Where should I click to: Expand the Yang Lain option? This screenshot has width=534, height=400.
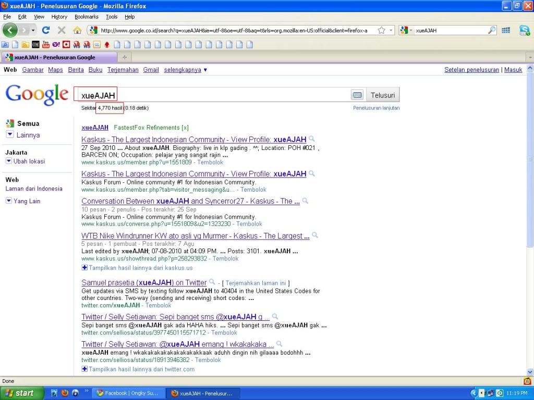pyautogui.click(x=23, y=201)
